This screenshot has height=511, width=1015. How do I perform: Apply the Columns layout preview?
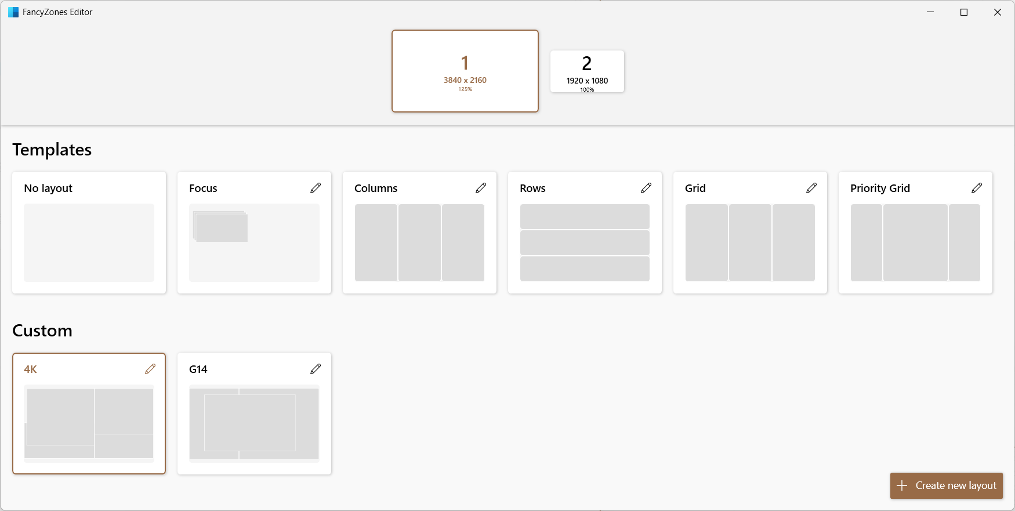(419, 242)
